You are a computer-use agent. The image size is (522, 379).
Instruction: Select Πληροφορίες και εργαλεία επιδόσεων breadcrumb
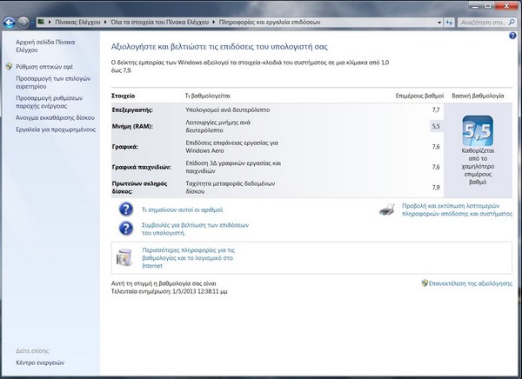270,23
